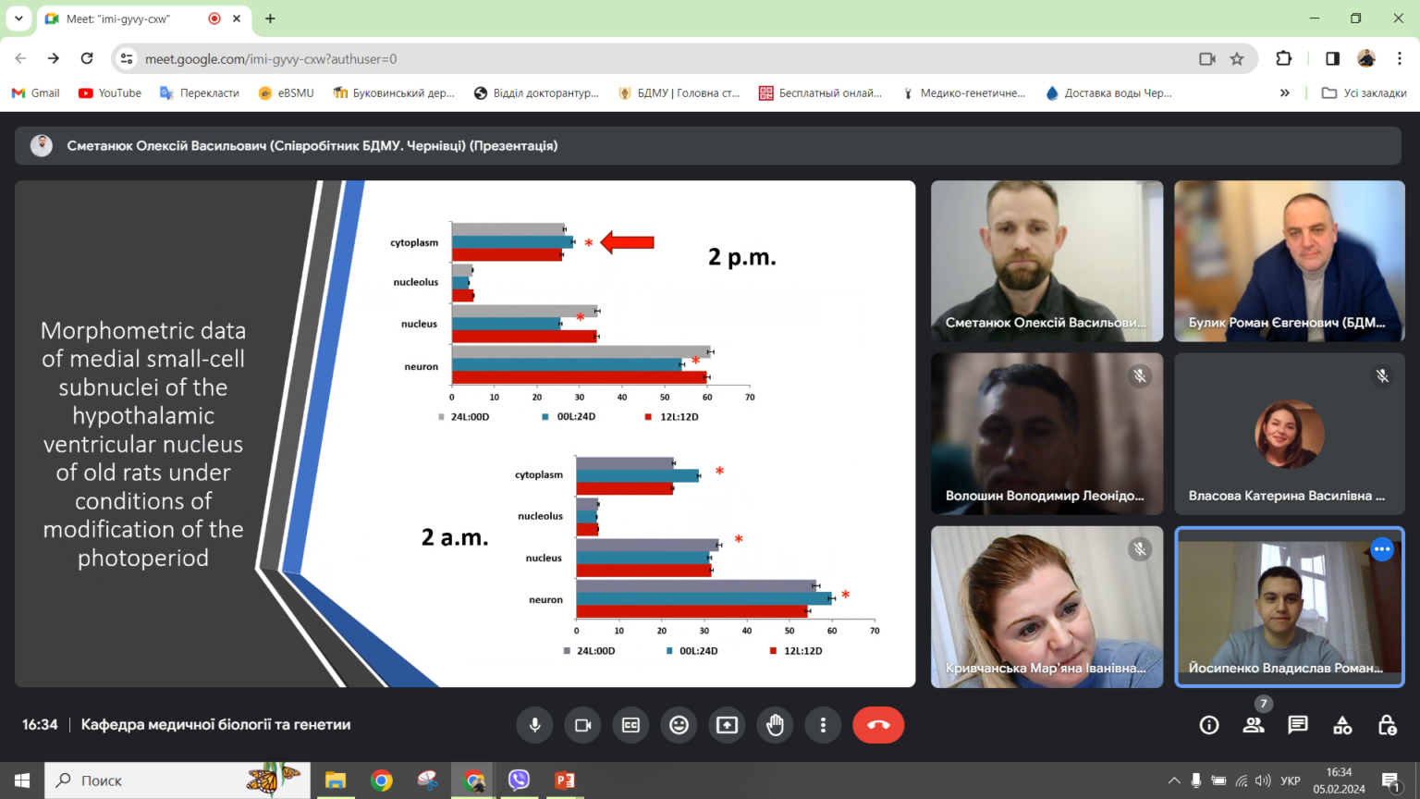Toggle the microphone in Meet controls

pyautogui.click(x=534, y=725)
